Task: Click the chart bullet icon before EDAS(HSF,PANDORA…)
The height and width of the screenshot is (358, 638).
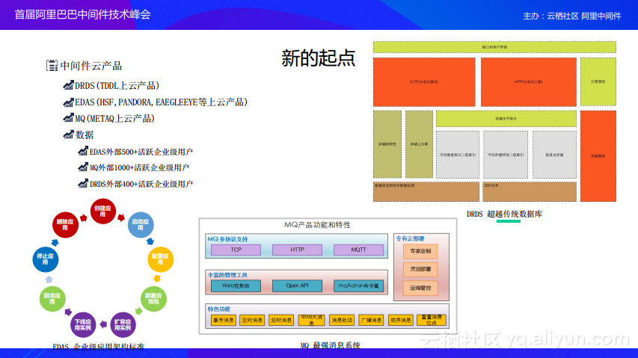Action: tap(68, 102)
